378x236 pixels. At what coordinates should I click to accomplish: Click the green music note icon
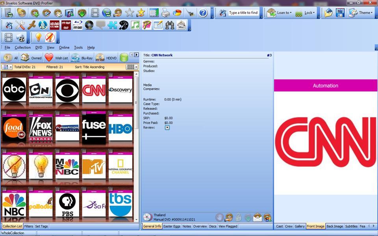135,25
